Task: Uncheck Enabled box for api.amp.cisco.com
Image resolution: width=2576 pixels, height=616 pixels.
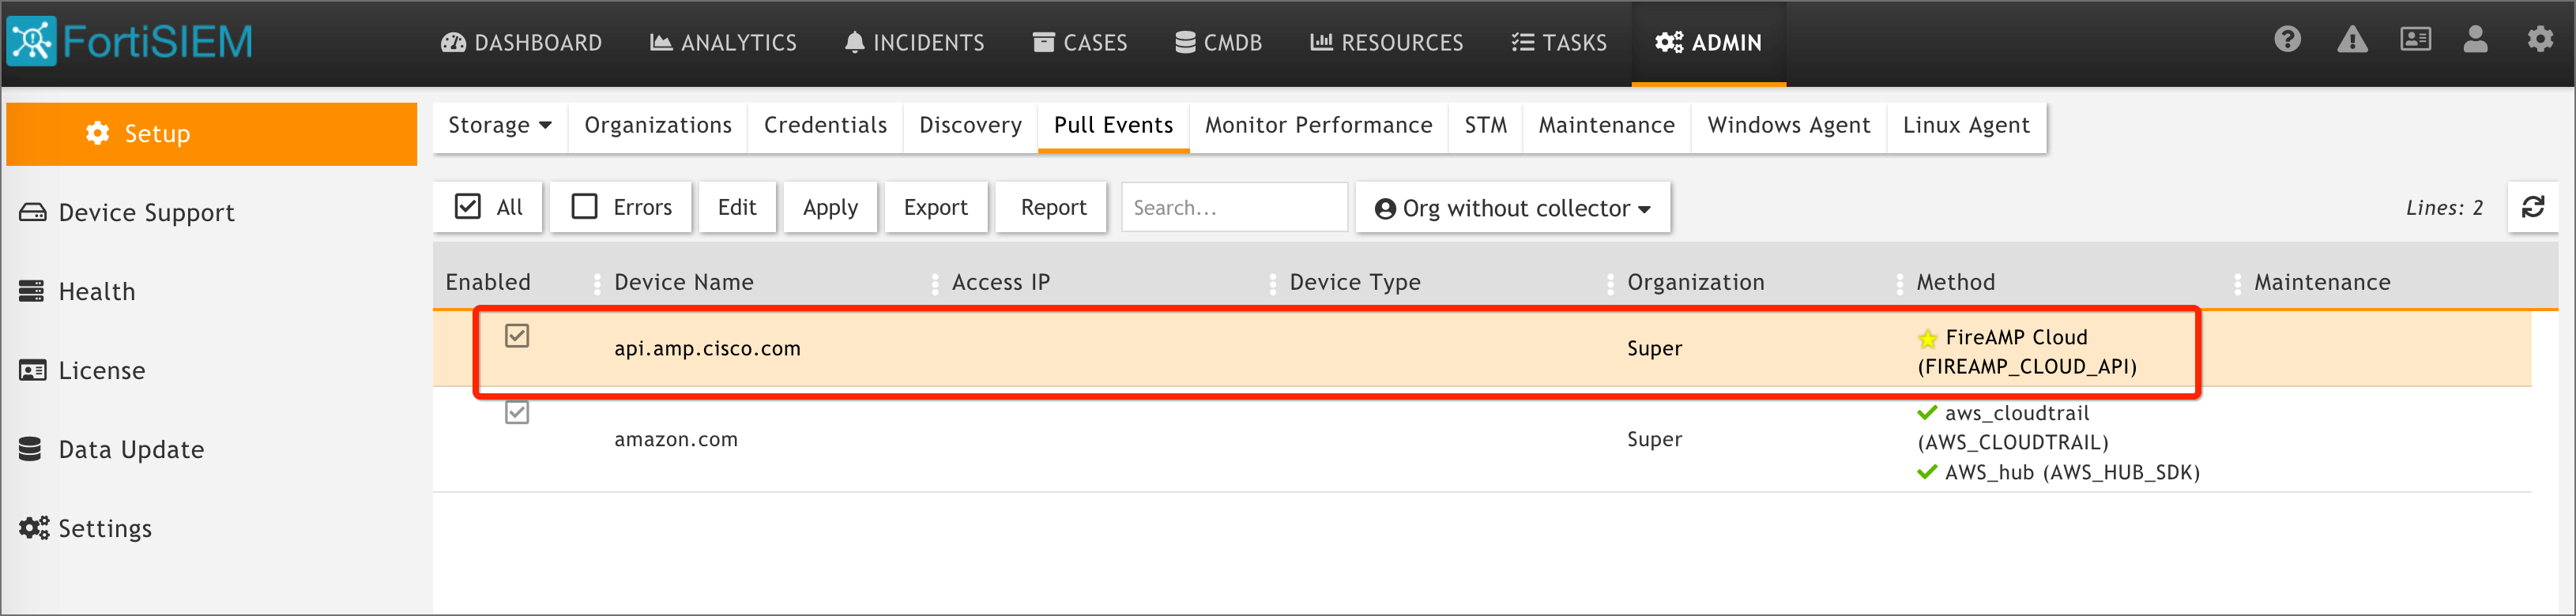Action: (x=517, y=336)
